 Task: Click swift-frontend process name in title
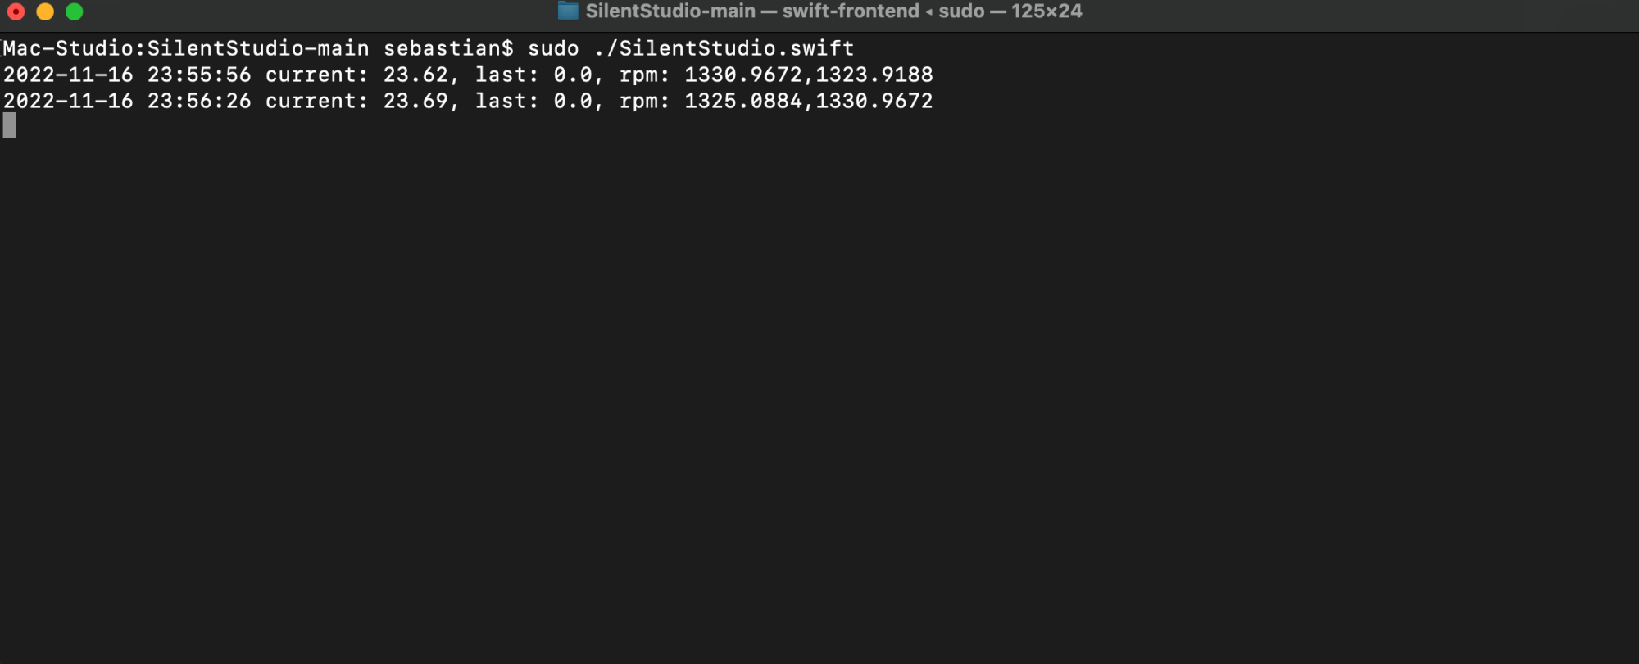click(x=851, y=11)
